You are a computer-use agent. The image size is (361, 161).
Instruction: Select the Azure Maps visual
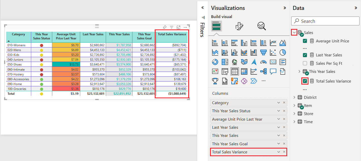(x=254, y=62)
